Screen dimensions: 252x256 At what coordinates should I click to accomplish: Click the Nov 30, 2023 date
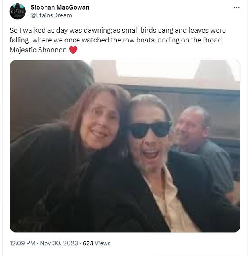click(59, 243)
